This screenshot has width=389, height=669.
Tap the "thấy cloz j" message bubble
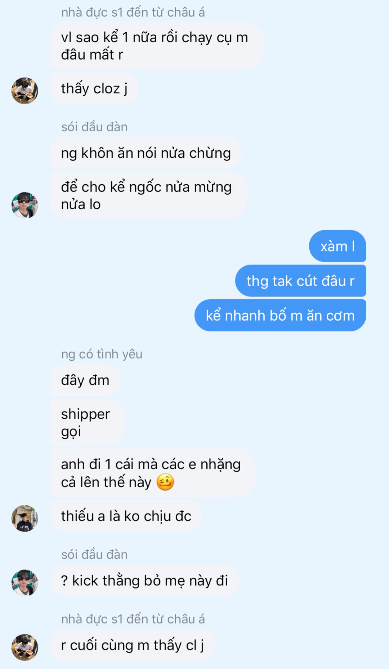tap(94, 88)
